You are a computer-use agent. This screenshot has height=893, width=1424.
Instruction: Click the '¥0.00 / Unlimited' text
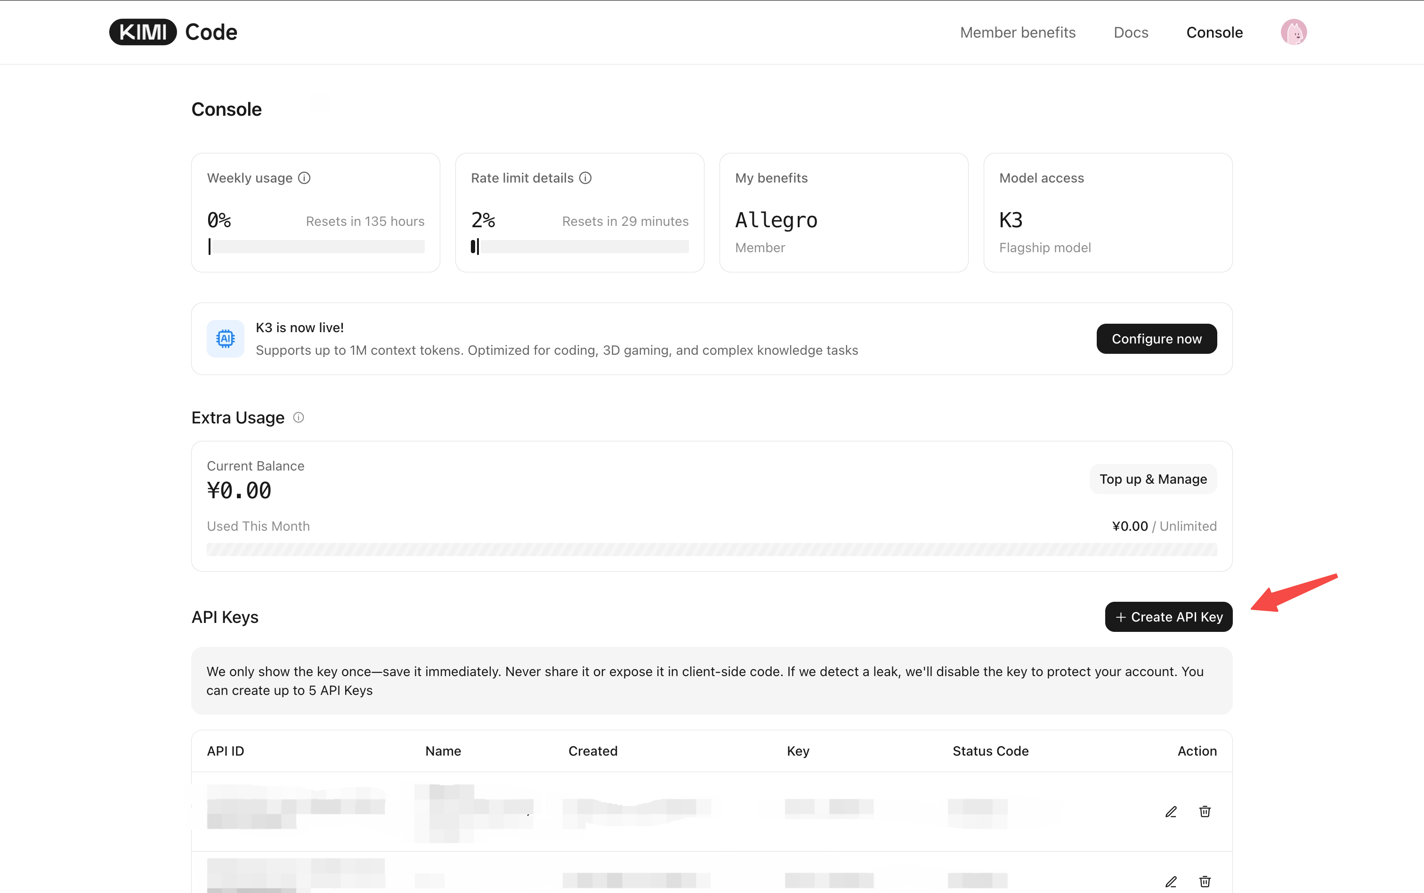(1164, 526)
